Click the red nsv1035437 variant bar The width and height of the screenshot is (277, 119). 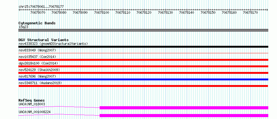click(143, 60)
